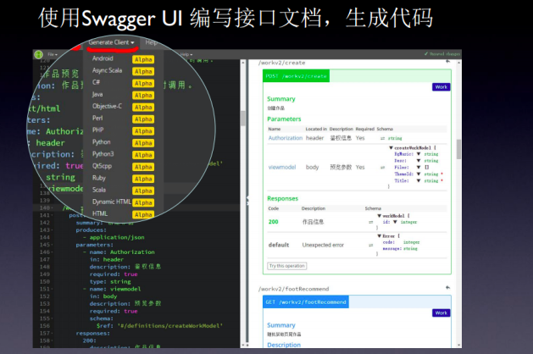This screenshot has width=533, height=354.
Task: Expand id property triangle in workModel
Action: click(395, 222)
